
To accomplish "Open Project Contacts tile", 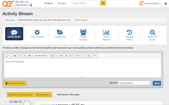I will coord(83,35).
